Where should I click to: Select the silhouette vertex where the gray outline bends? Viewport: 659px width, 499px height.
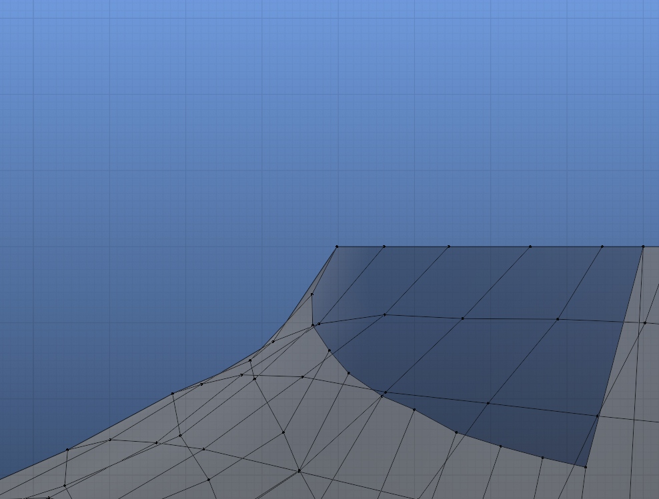click(x=173, y=393)
